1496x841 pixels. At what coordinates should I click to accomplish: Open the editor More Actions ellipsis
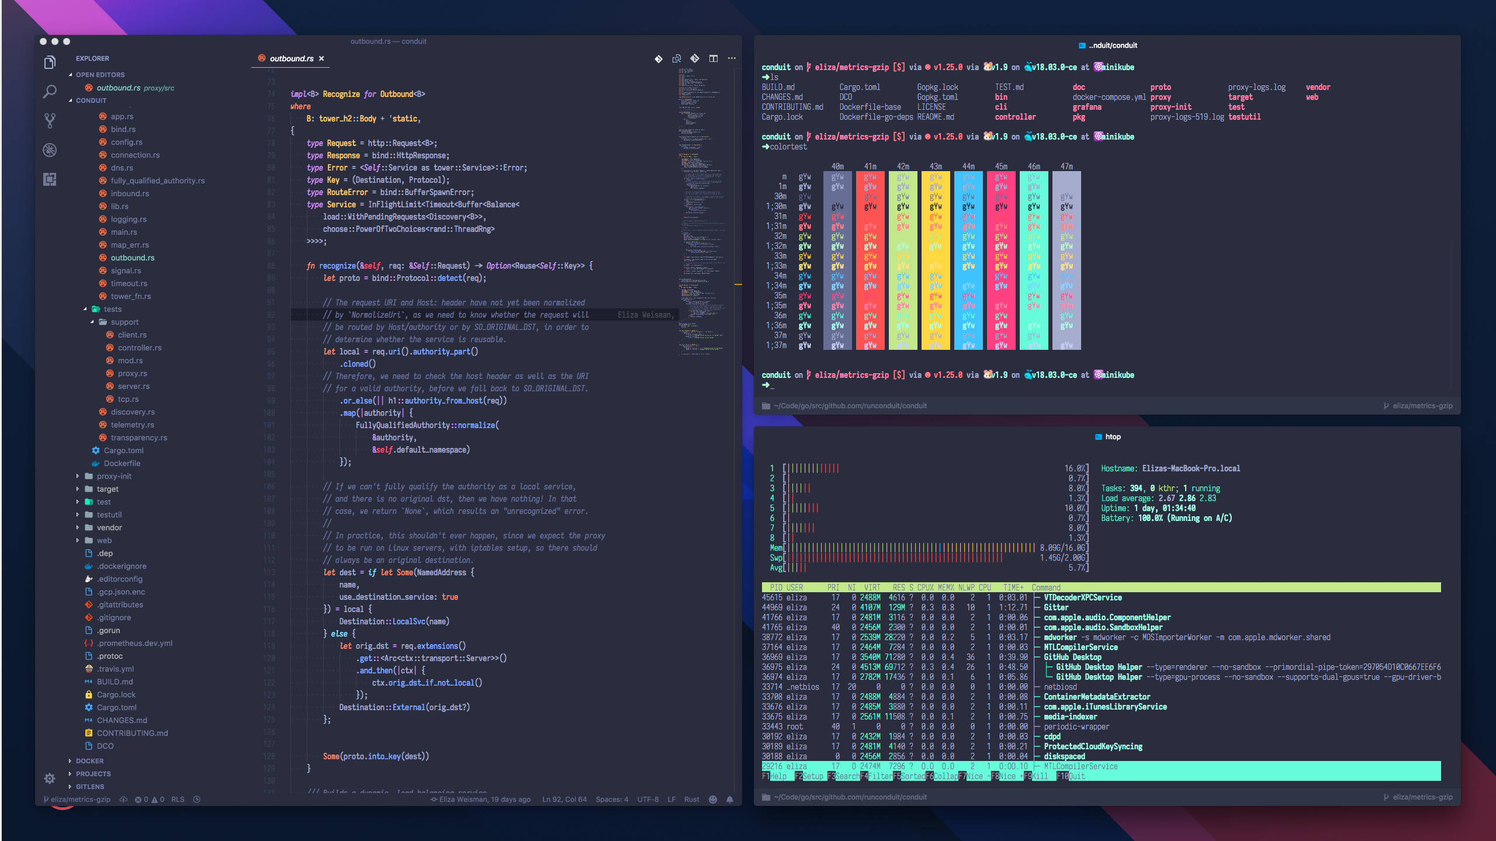pos(732,58)
